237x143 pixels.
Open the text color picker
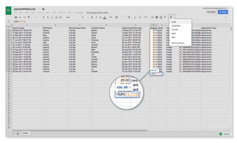(104, 17)
